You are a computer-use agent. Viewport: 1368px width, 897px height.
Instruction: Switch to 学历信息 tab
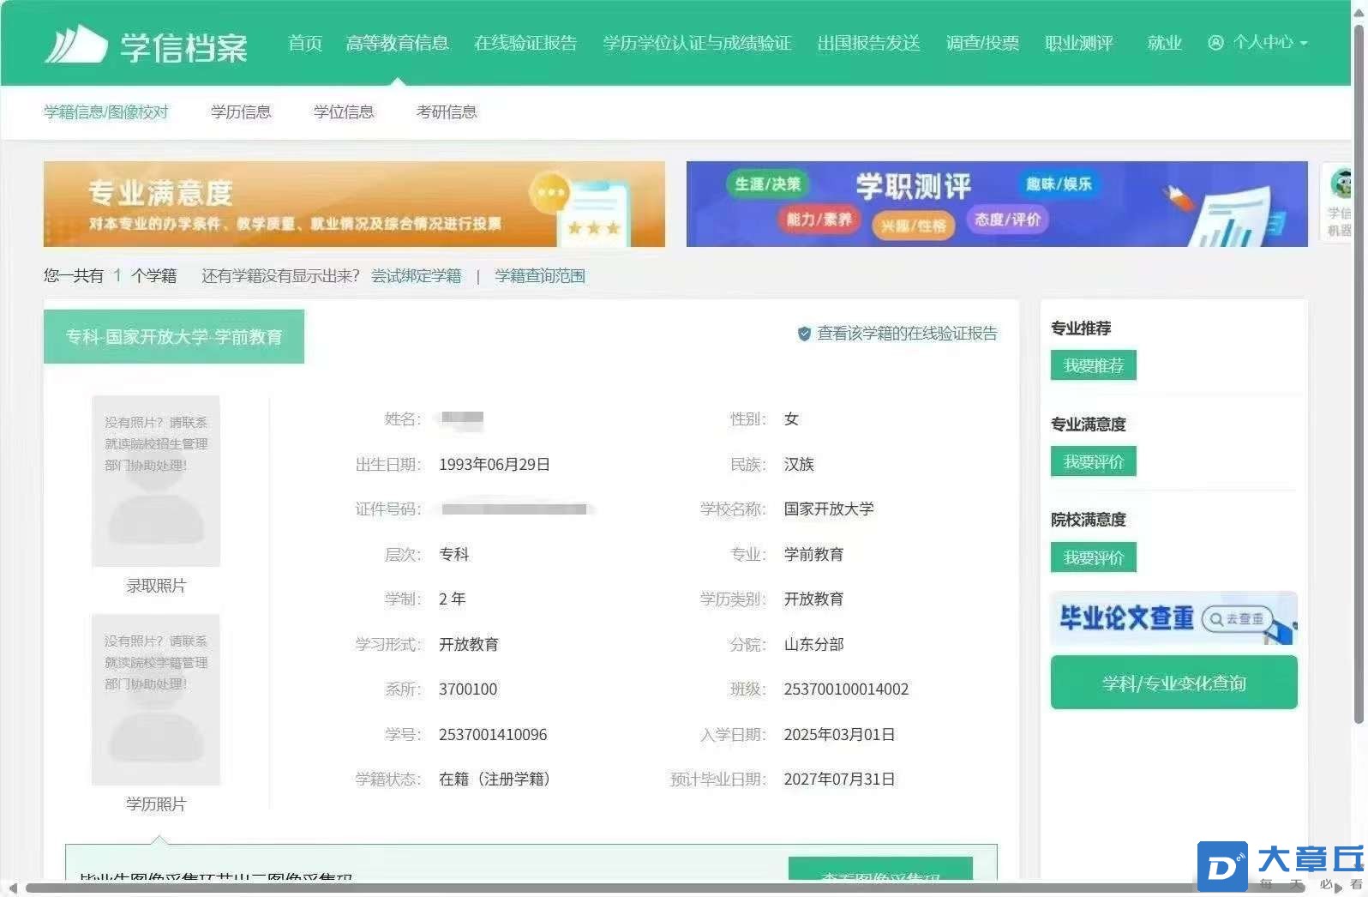[241, 111]
